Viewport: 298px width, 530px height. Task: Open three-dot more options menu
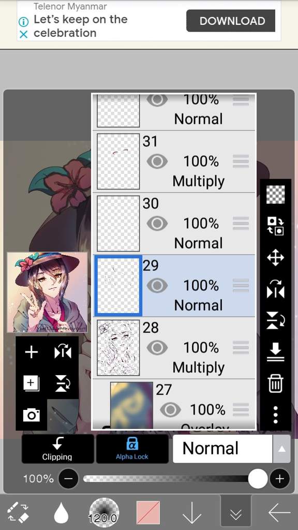[275, 415]
